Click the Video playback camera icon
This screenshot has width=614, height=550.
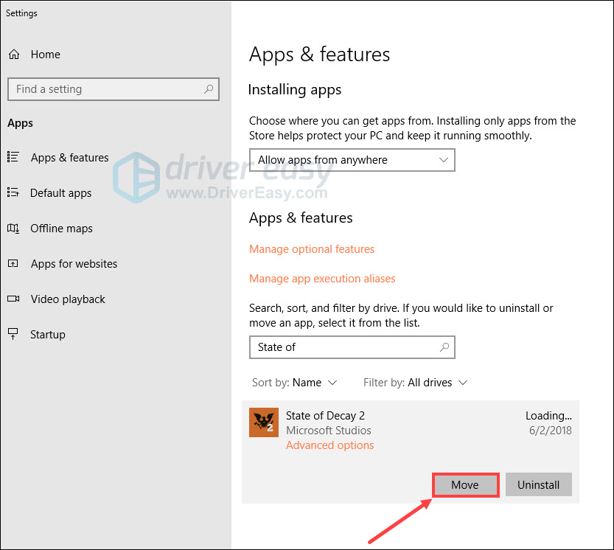point(13,299)
